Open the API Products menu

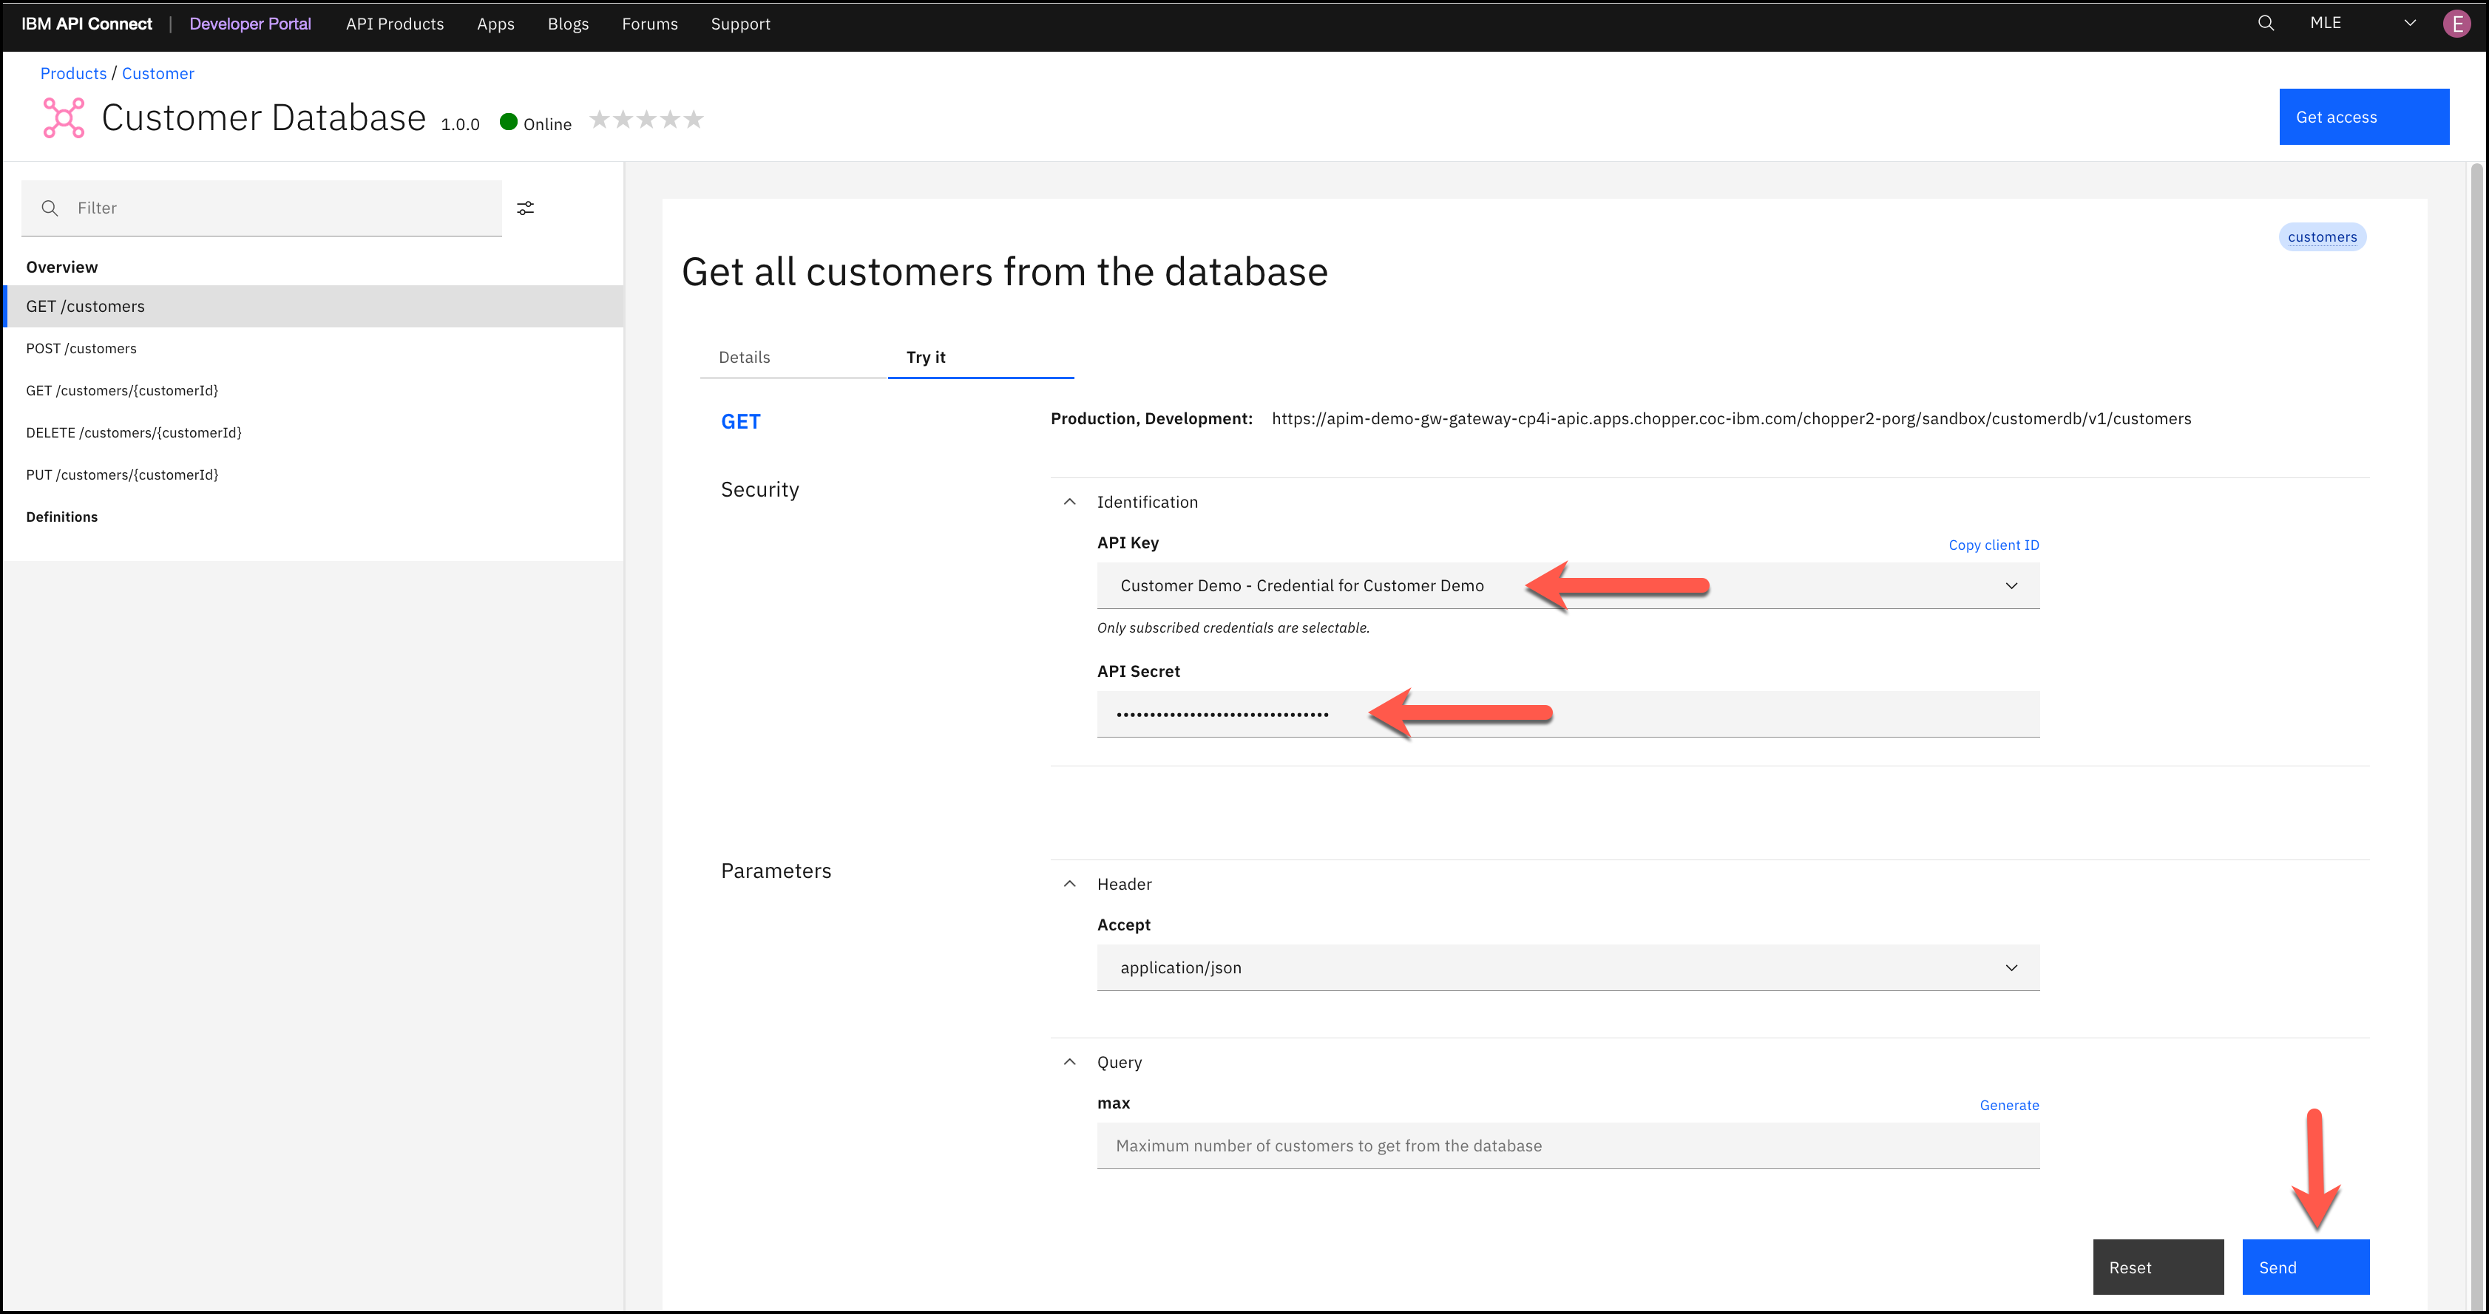394,24
